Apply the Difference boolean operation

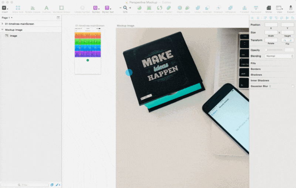coord(230,8)
